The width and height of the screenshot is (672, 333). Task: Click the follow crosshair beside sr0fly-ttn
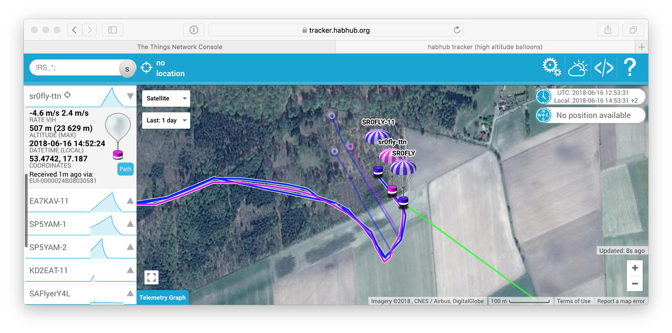(x=68, y=96)
